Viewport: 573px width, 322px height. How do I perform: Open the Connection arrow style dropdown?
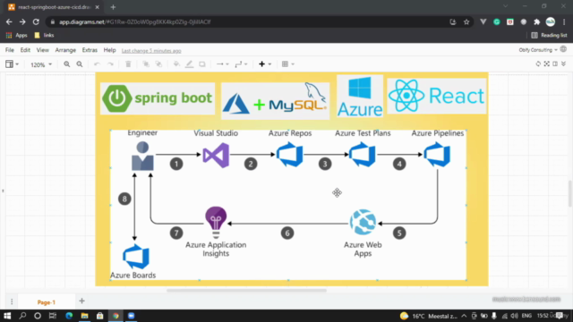222,64
